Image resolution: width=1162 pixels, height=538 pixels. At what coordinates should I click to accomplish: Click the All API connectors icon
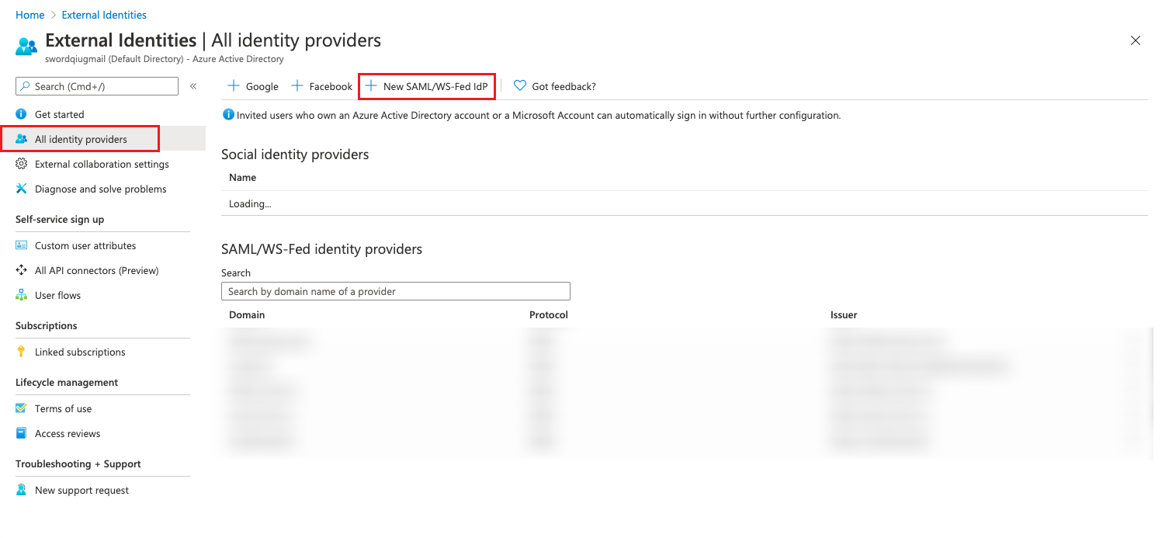pos(22,270)
